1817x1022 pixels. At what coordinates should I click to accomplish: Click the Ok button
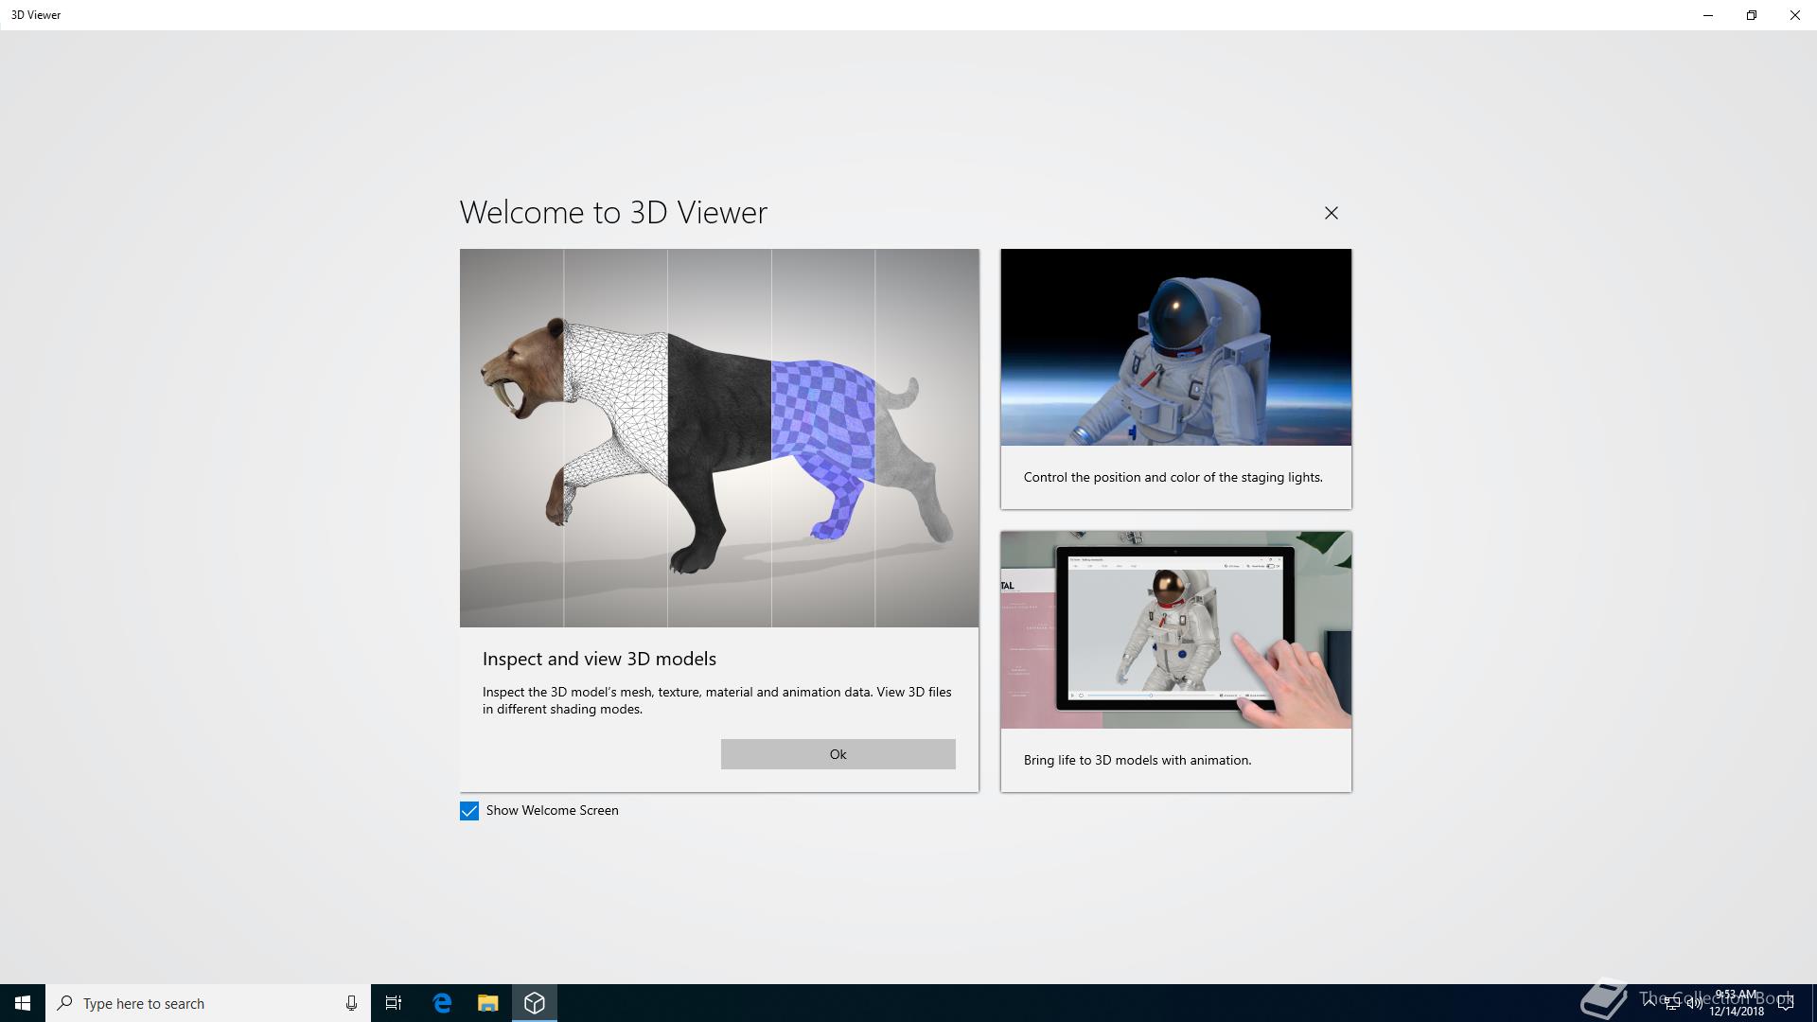coord(838,754)
